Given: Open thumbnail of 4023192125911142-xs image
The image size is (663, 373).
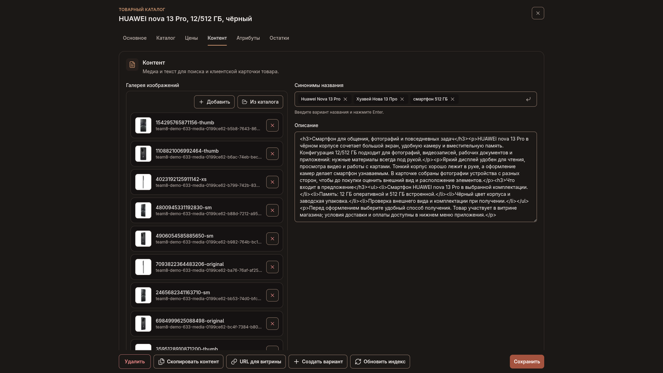Looking at the screenshot, I should 143,182.
